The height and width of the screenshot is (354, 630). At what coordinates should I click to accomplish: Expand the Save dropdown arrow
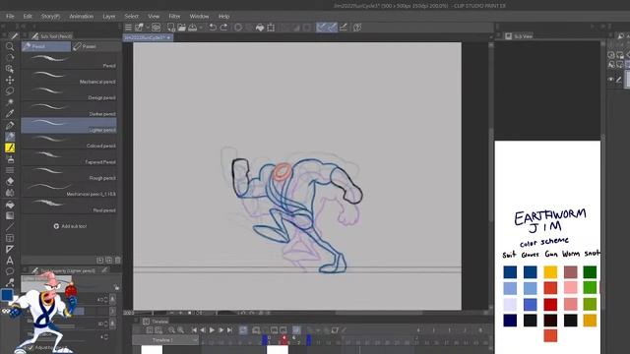[201, 28]
